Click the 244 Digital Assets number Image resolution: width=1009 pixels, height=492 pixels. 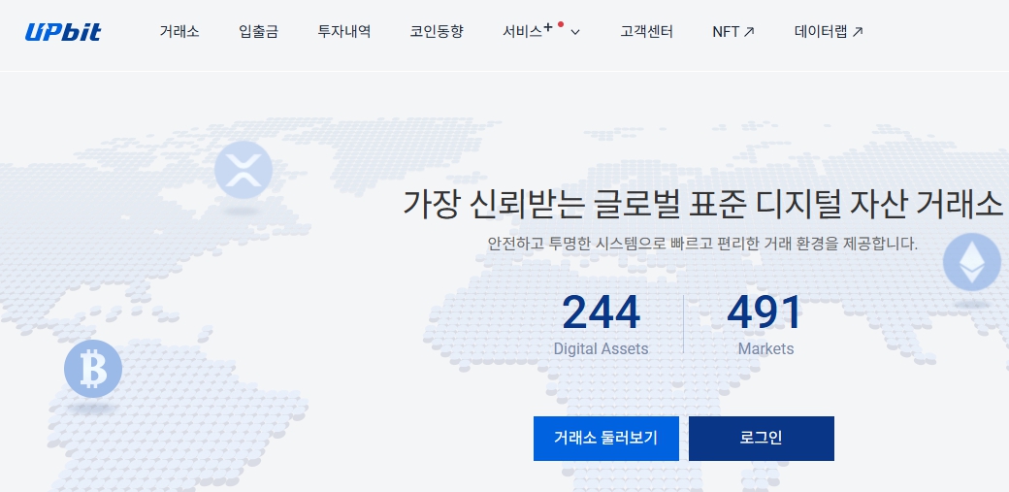tap(601, 313)
